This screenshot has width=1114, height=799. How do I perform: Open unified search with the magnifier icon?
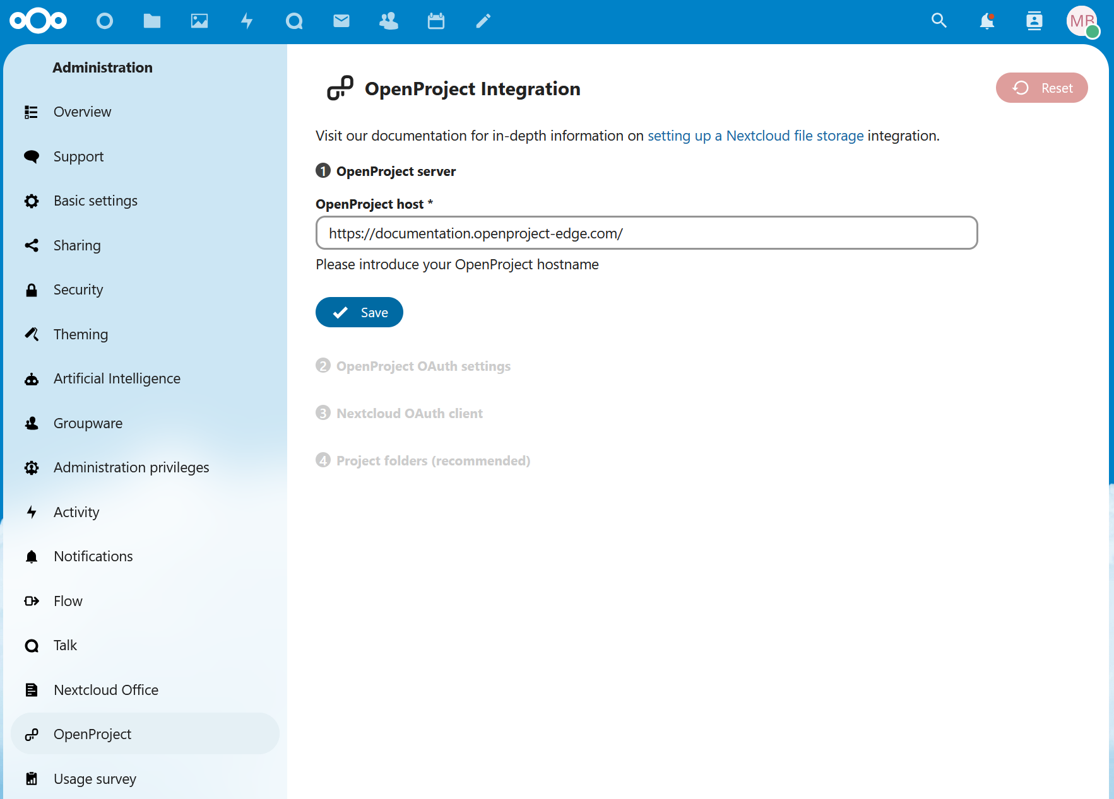tap(939, 21)
